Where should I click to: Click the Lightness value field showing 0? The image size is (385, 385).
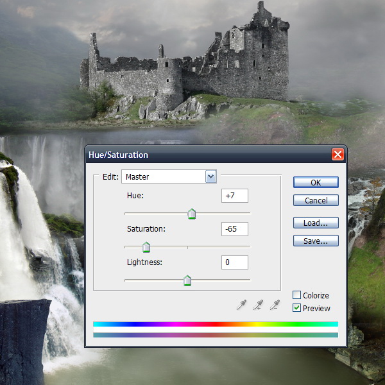point(234,262)
